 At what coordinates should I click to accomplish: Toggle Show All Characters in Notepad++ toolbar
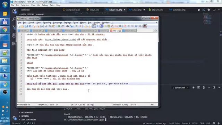[97, 26]
